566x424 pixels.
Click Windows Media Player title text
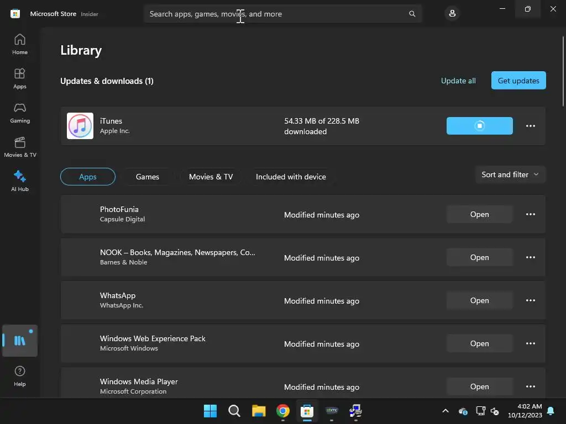(139, 381)
